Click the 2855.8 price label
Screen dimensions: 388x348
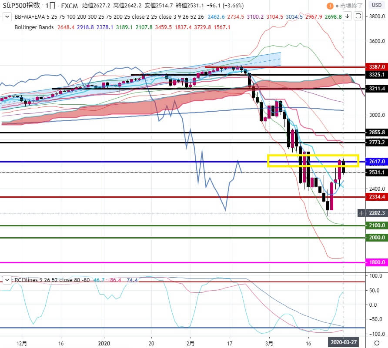pyautogui.click(x=377, y=133)
